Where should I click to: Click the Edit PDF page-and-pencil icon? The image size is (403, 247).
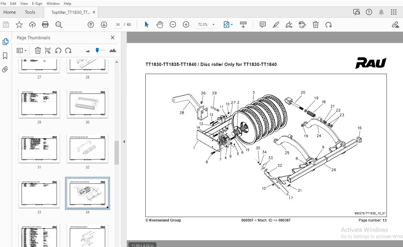(302, 25)
